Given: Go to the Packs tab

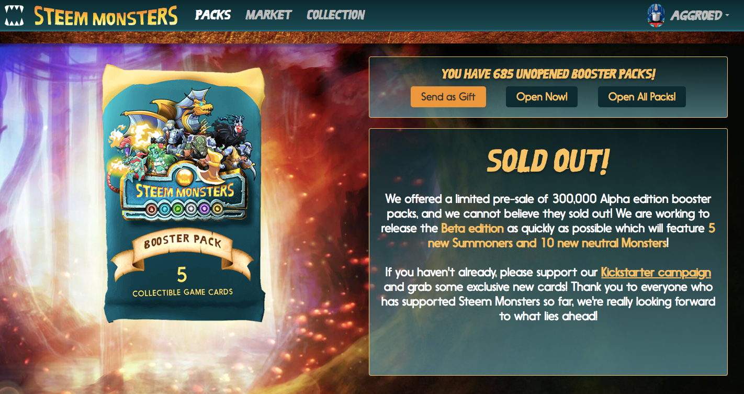Looking at the screenshot, I should coord(213,15).
